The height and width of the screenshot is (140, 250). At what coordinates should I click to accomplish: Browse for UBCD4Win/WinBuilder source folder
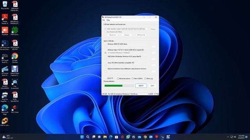(154, 59)
